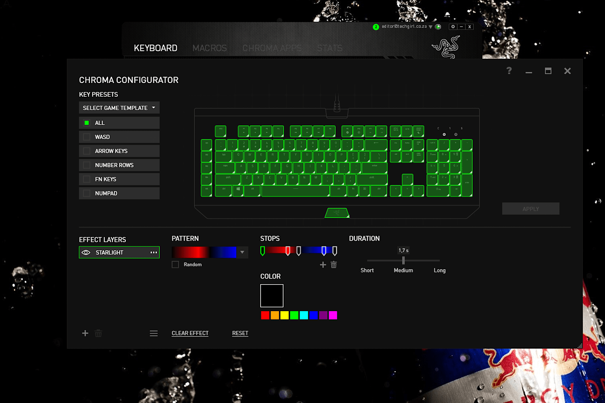Image resolution: width=605 pixels, height=403 pixels.
Task: Select the spacebar on the keyboard diagram
Action: [x=295, y=191]
